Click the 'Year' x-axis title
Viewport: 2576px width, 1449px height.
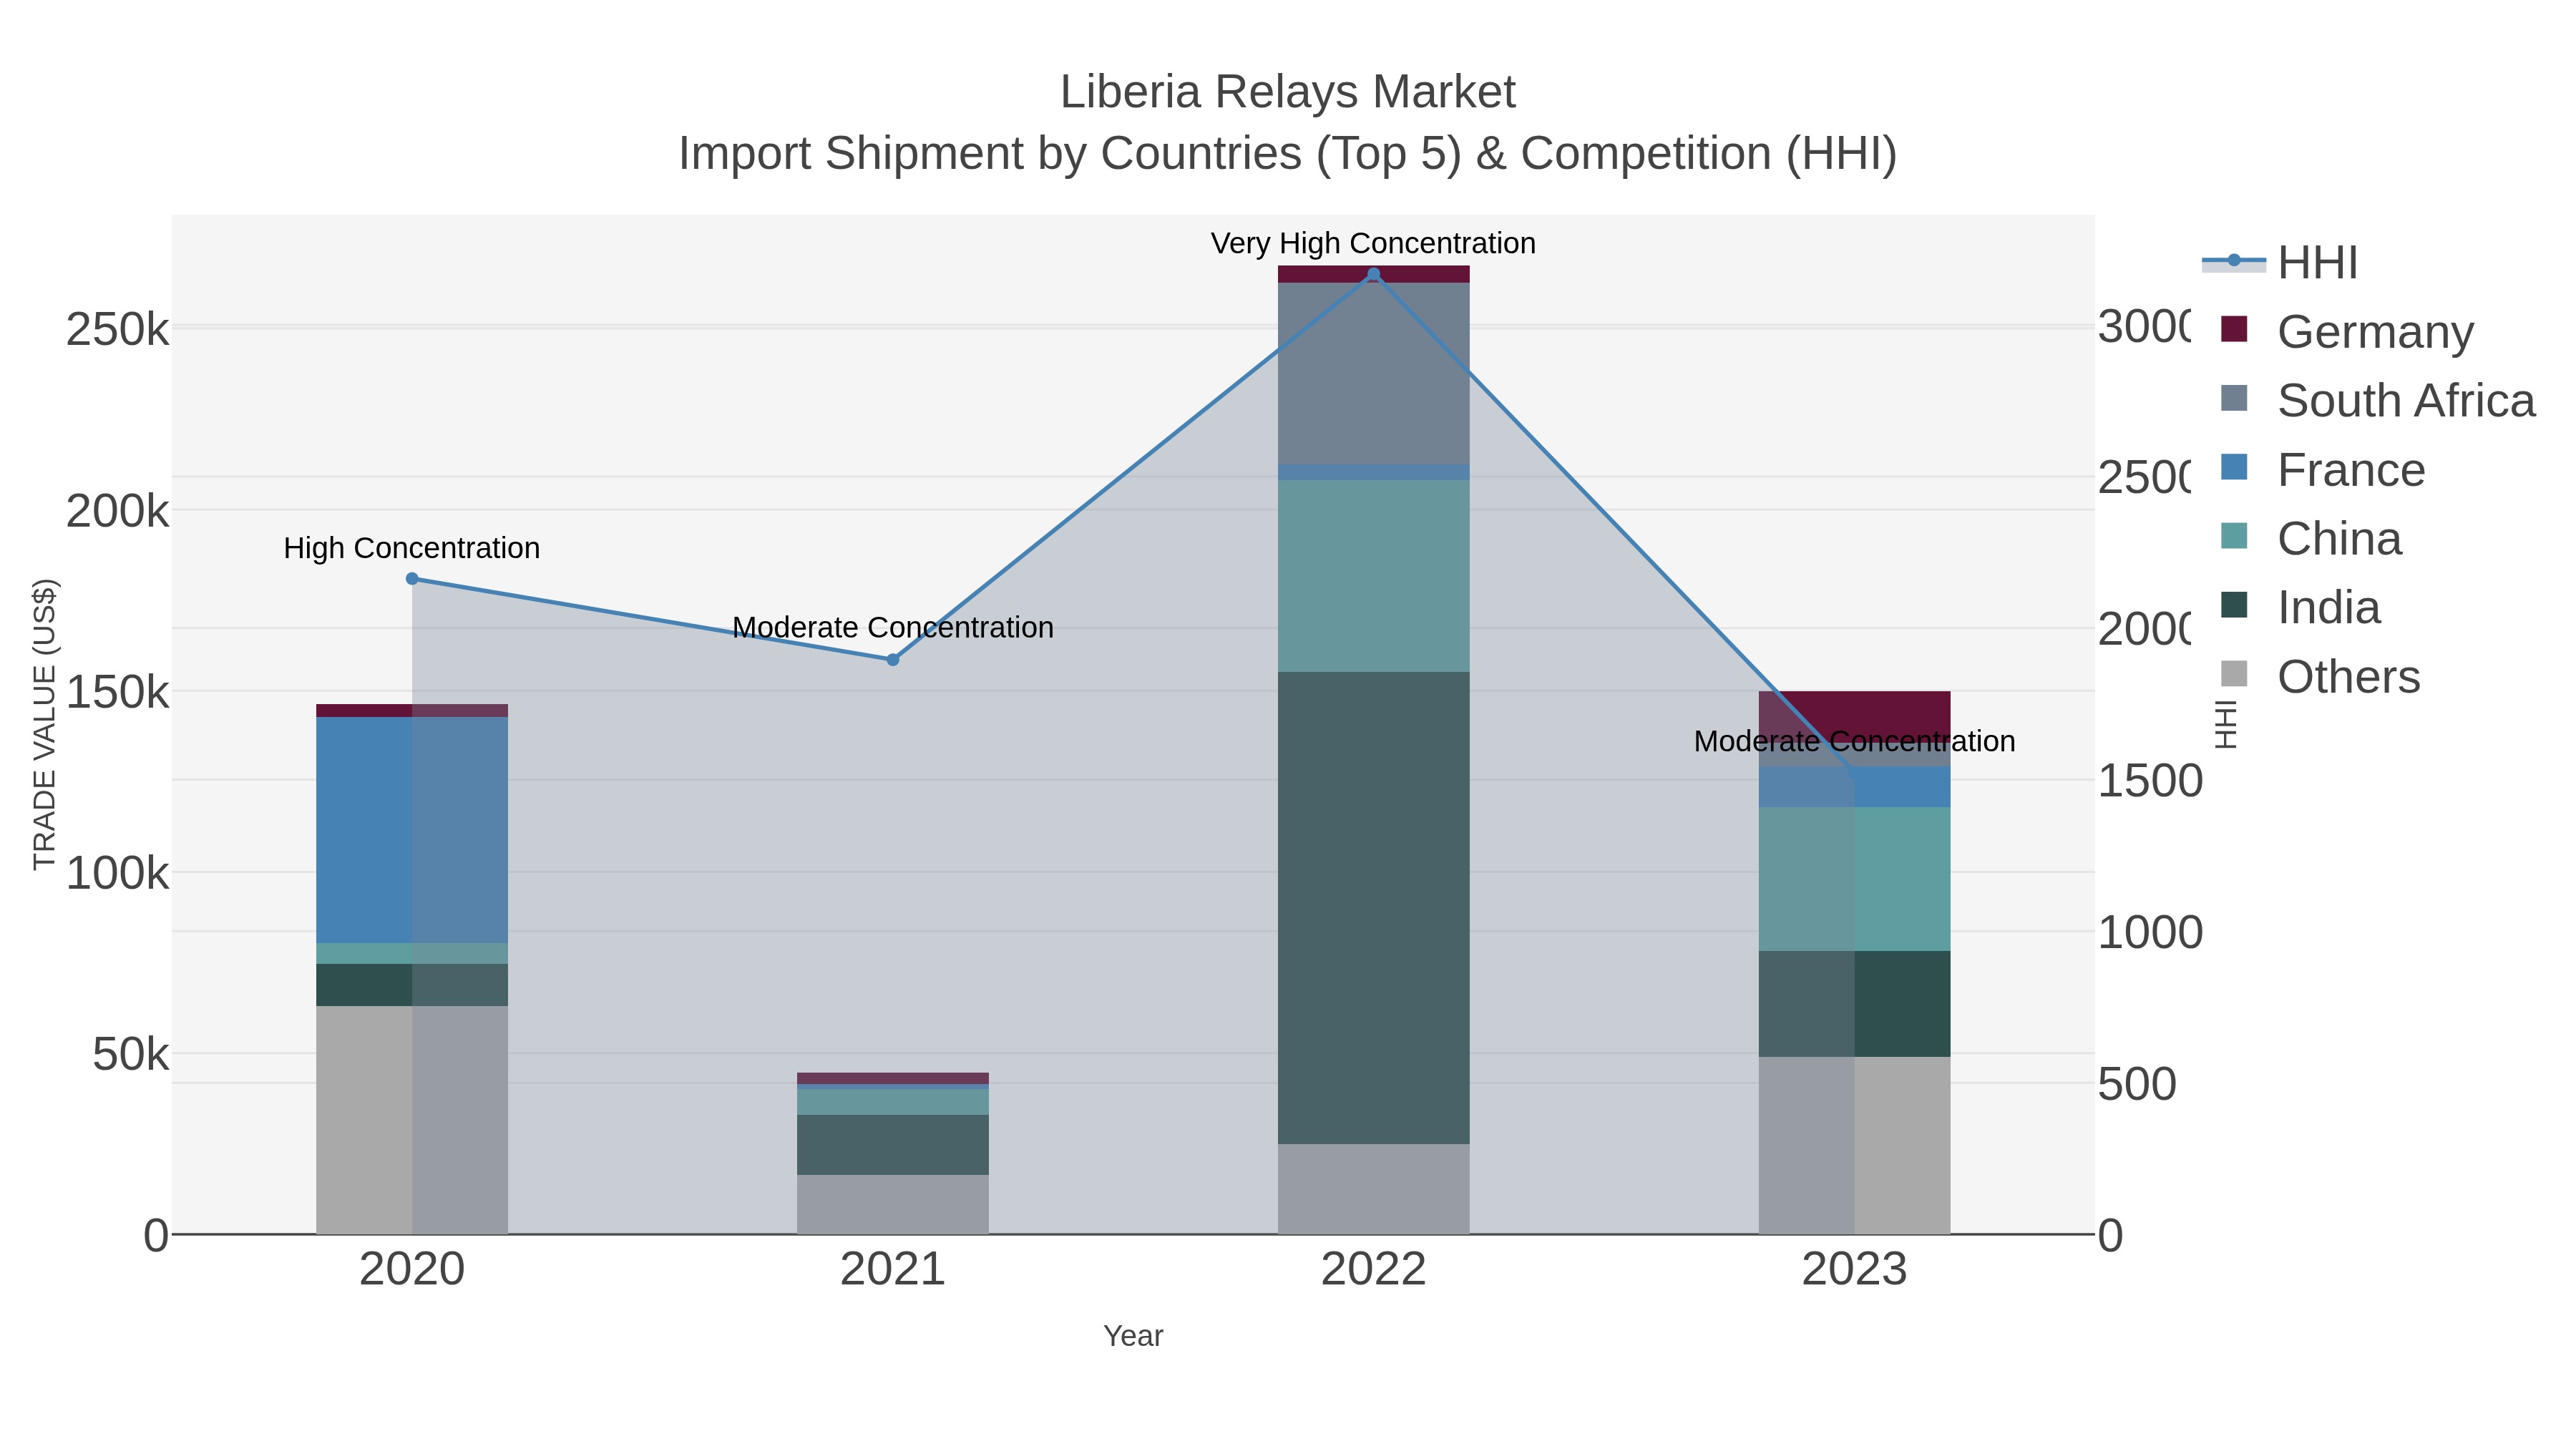(x=1133, y=1336)
